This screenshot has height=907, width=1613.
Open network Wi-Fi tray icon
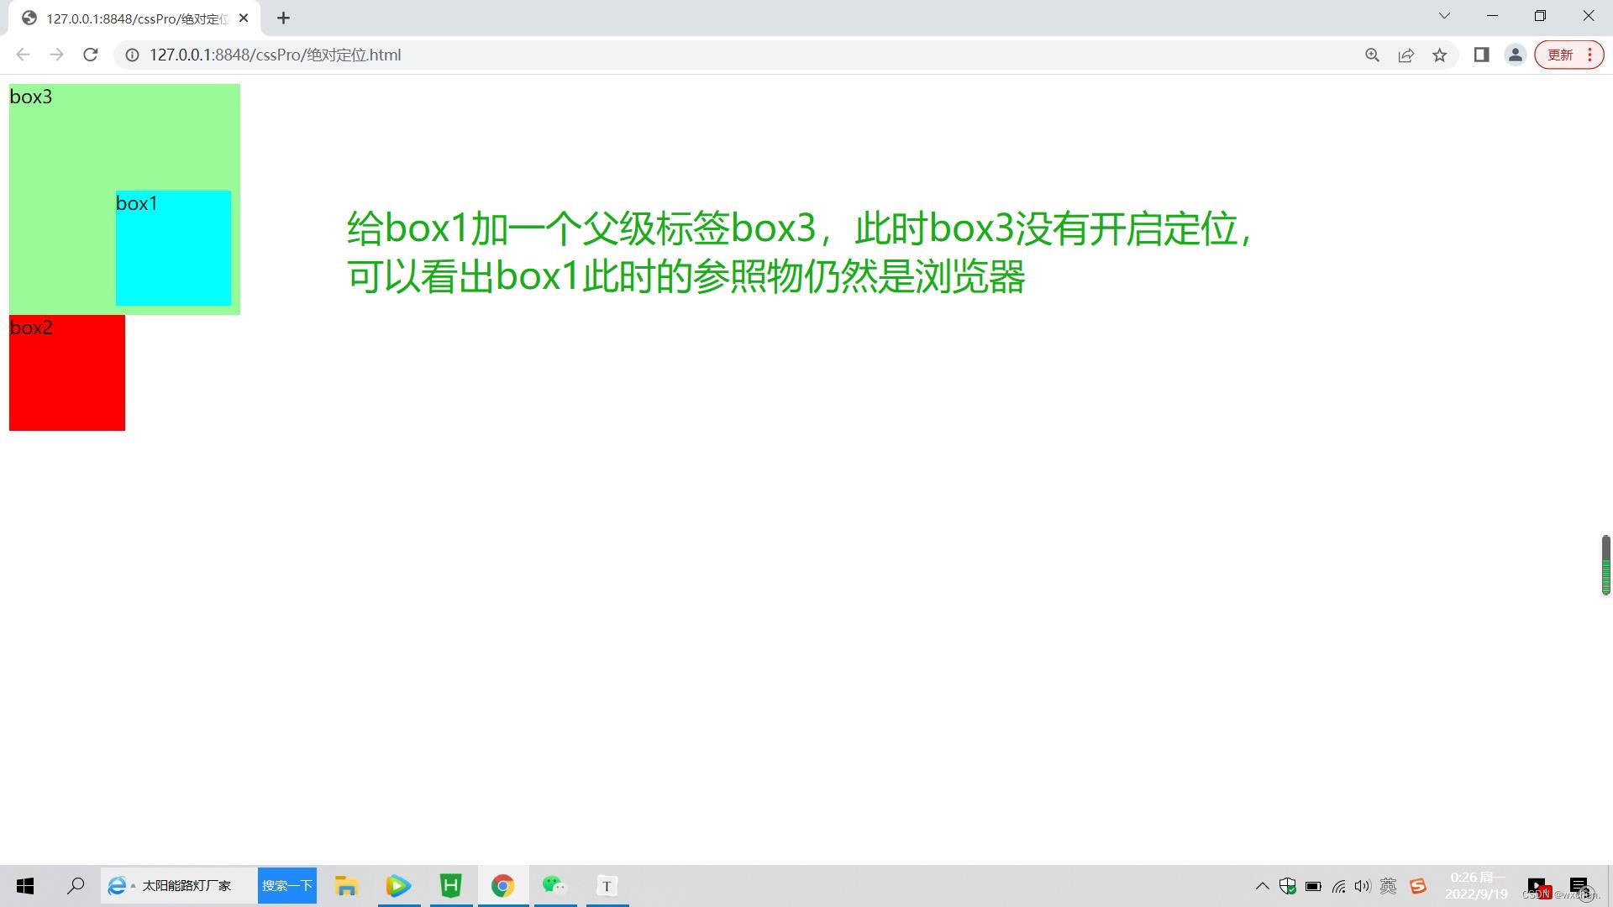point(1338,886)
